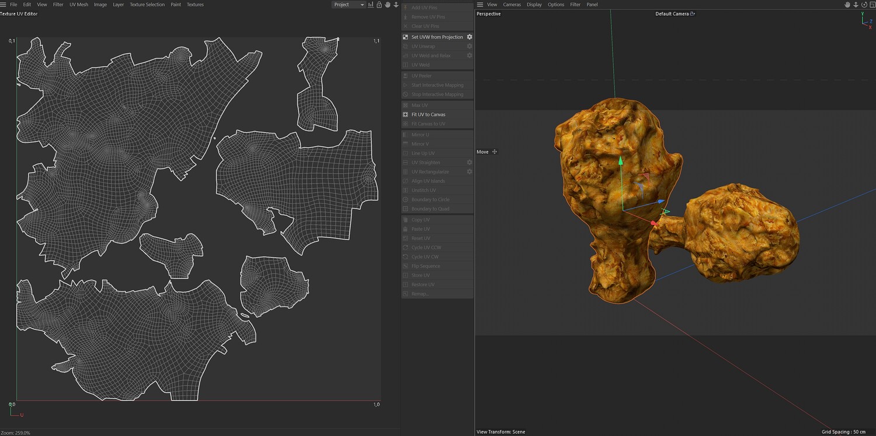Image resolution: width=876 pixels, height=436 pixels.
Task: Open UV Unwrap settings gear
Action: click(x=469, y=46)
